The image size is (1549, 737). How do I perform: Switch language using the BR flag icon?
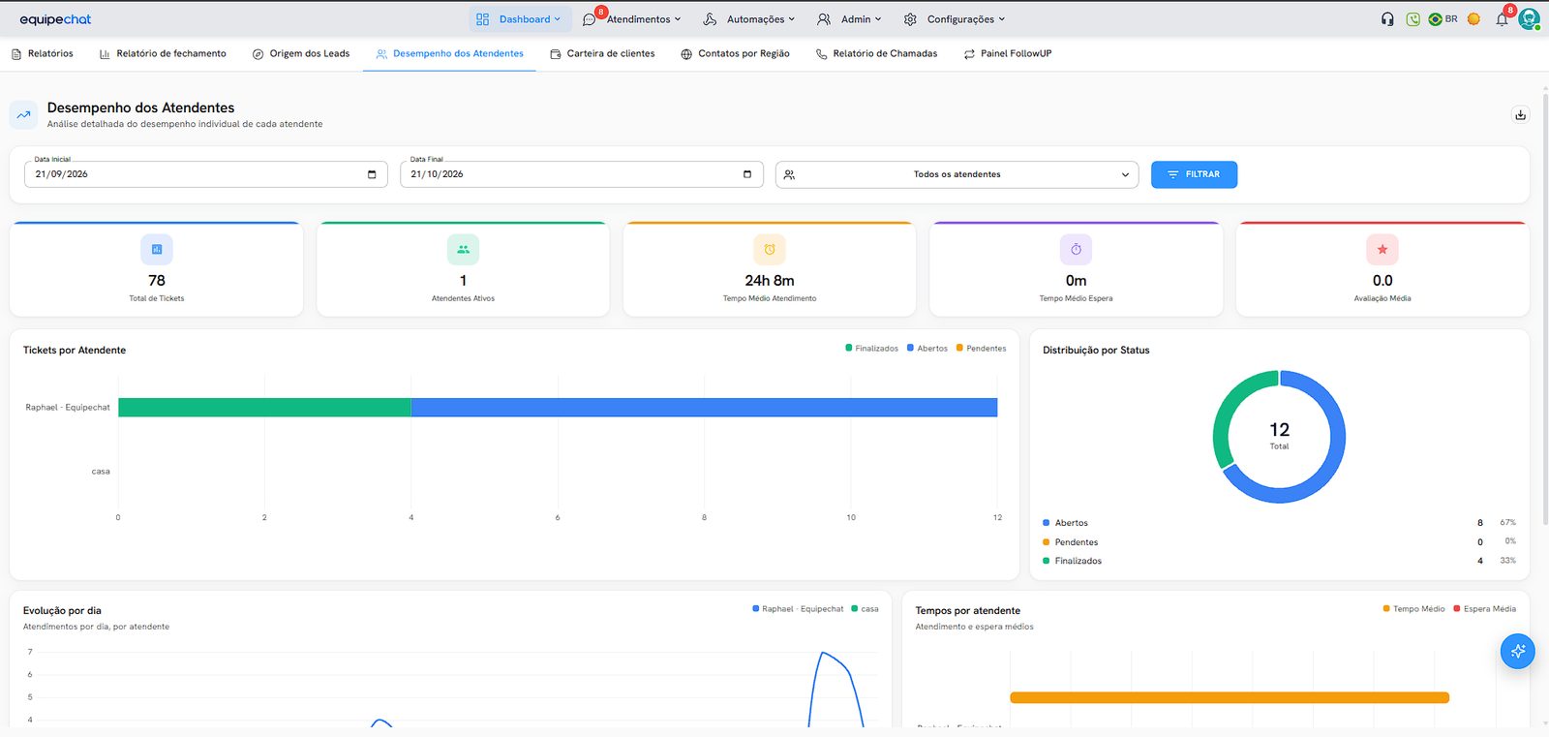tap(1435, 19)
